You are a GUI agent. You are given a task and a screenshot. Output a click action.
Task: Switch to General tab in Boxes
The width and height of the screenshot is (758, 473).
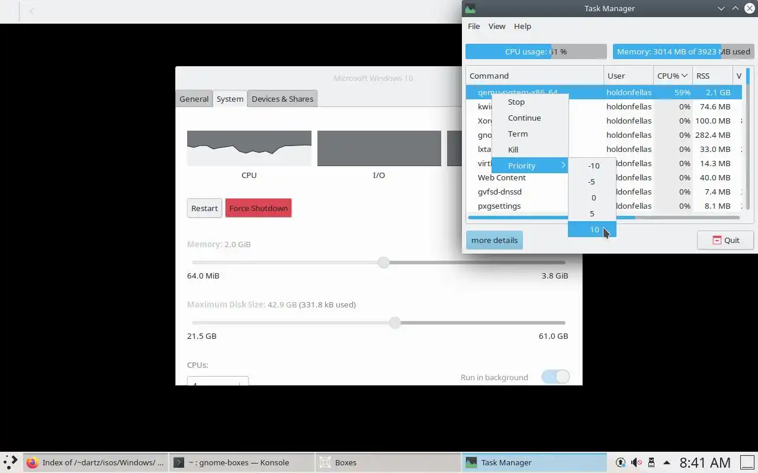click(x=194, y=99)
